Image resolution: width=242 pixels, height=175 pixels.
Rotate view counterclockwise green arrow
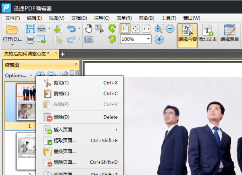[x=112, y=39]
